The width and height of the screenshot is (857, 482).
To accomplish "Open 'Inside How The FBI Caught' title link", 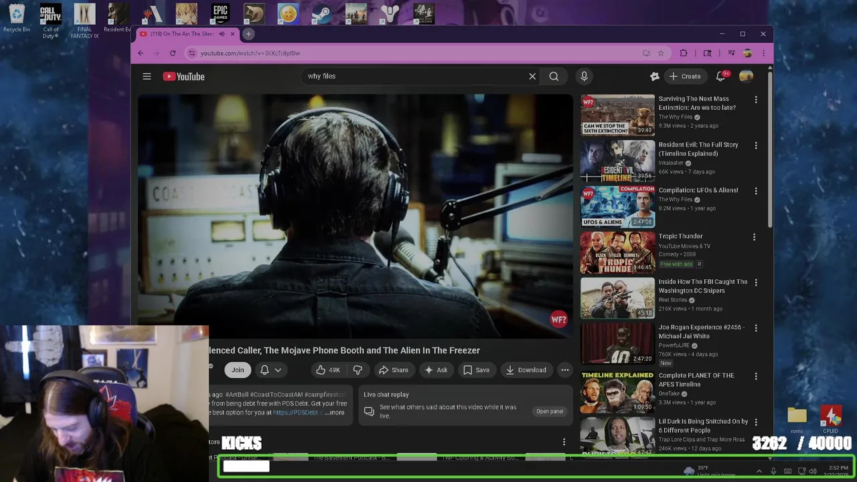I will click(703, 286).
